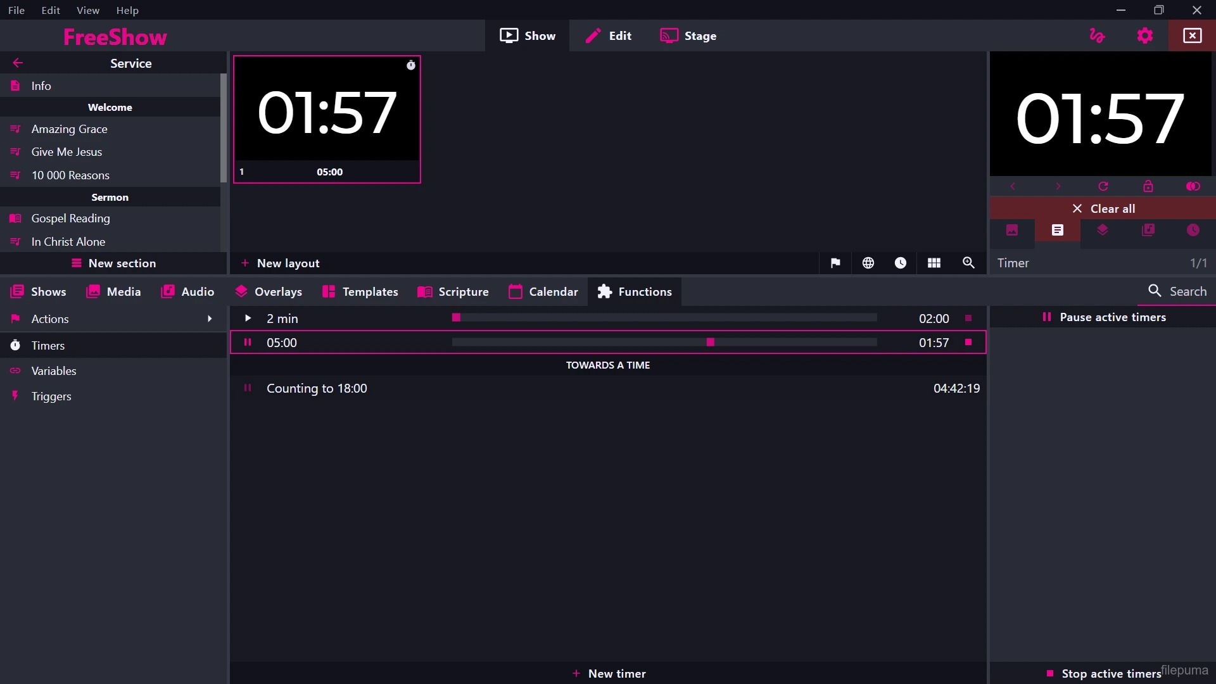Screen dimensions: 1216x684
Task: Toggle the output lock icon
Action: (1148, 186)
